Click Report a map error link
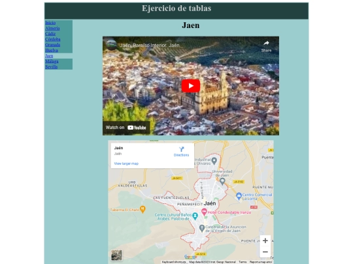353x264 pixels. coord(261,262)
